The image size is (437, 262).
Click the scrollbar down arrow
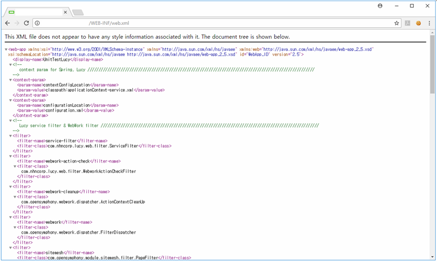(432, 257)
